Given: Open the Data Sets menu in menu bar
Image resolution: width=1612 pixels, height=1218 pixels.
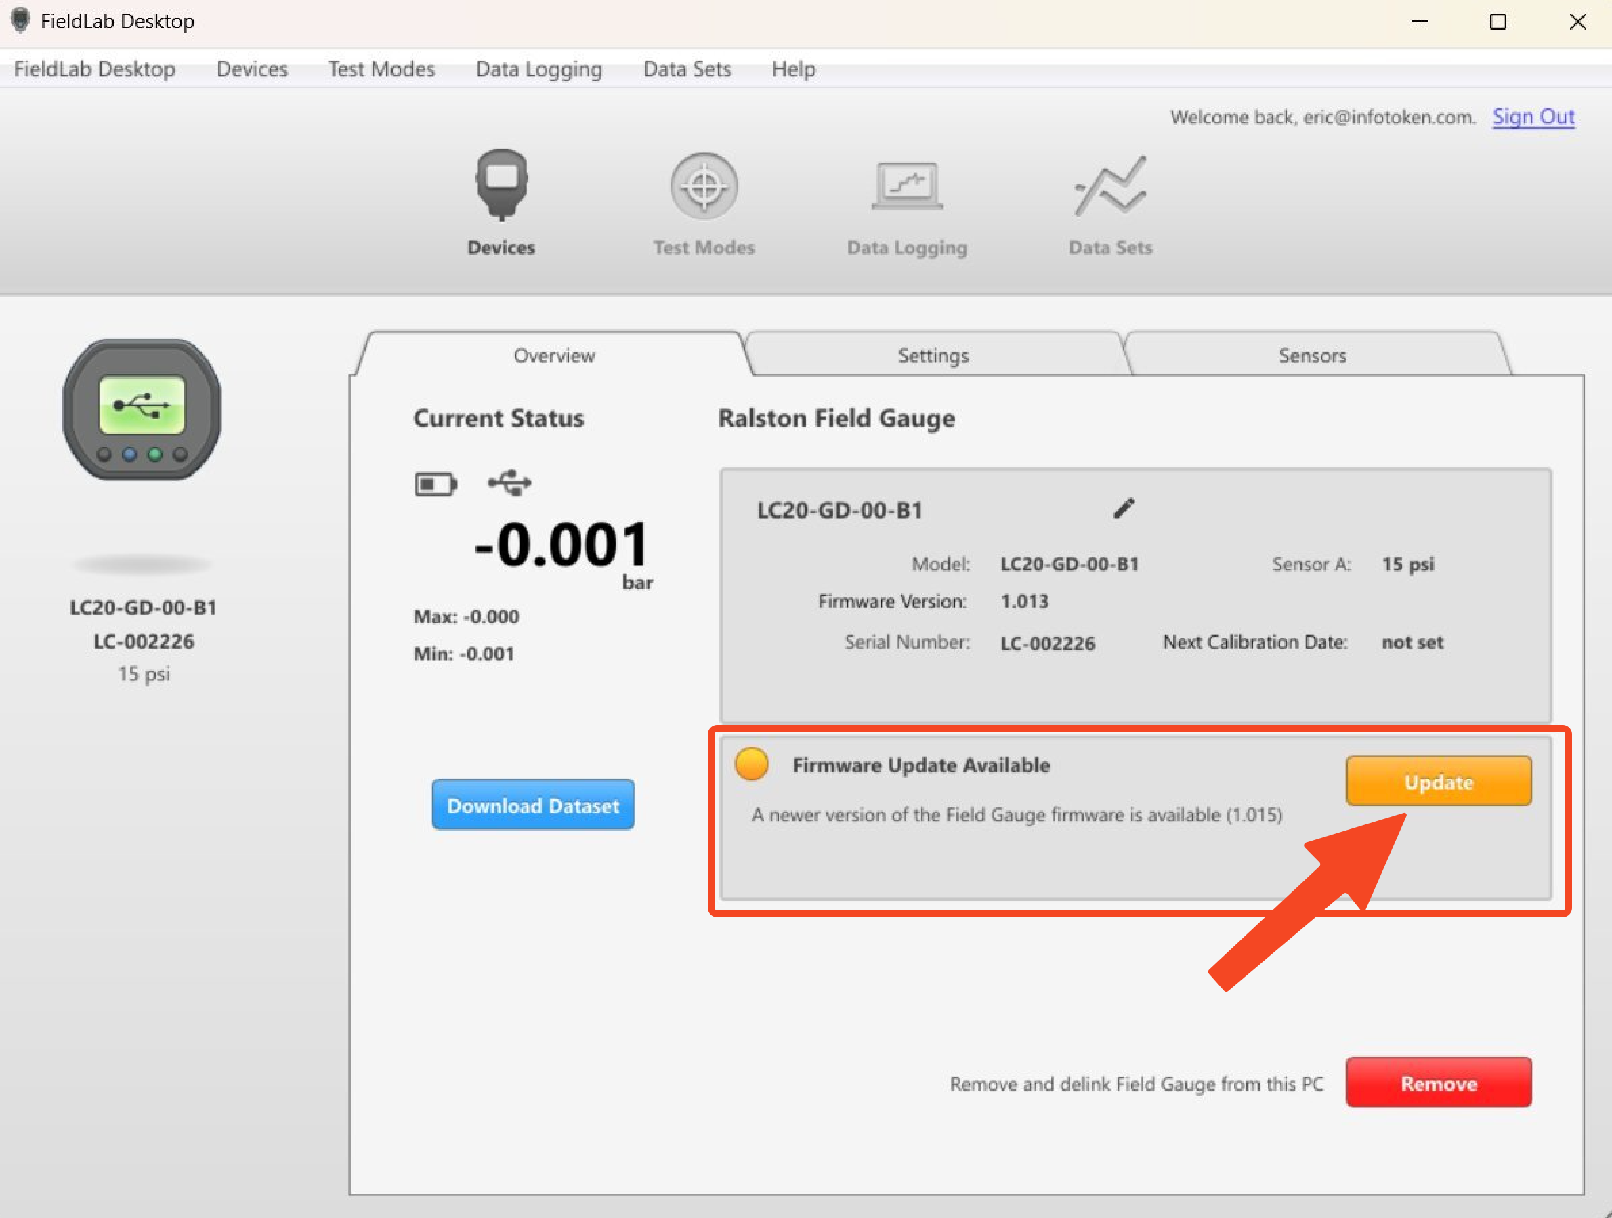Looking at the screenshot, I should pos(687,68).
